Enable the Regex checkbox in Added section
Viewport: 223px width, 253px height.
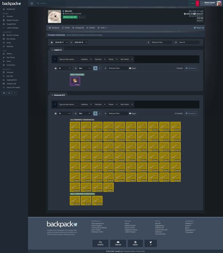[x=130, y=68]
